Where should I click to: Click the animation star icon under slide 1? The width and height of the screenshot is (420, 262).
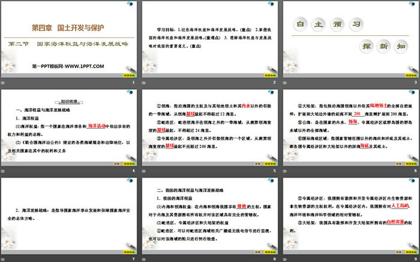[x=4, y=82]
